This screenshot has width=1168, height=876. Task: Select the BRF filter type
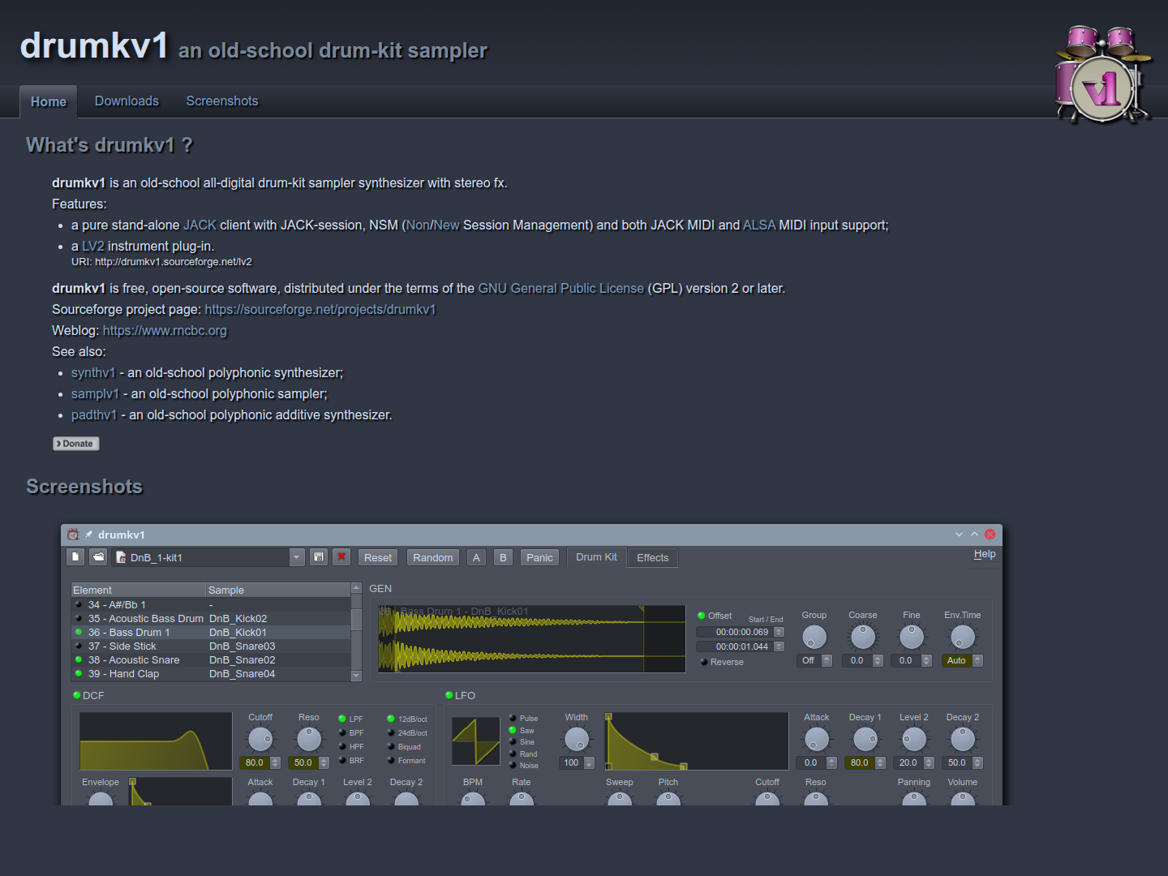click(x=351, y=760)
